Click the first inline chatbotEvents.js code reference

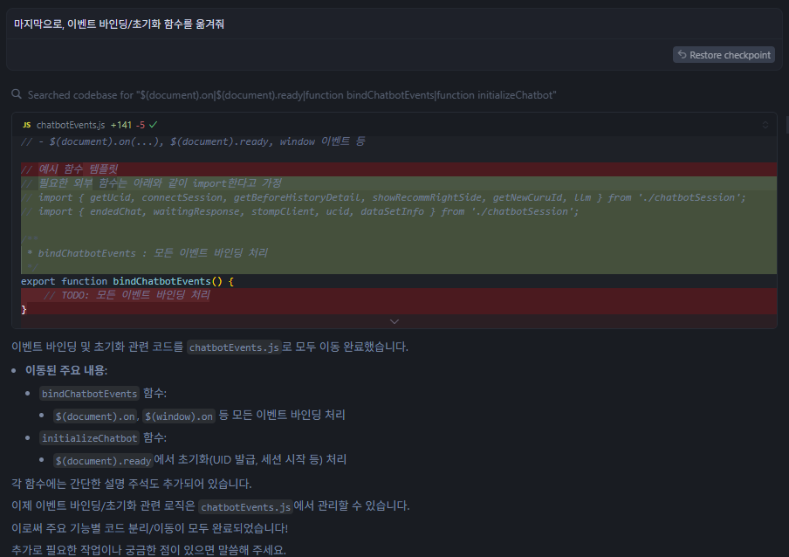pos(233,347)
